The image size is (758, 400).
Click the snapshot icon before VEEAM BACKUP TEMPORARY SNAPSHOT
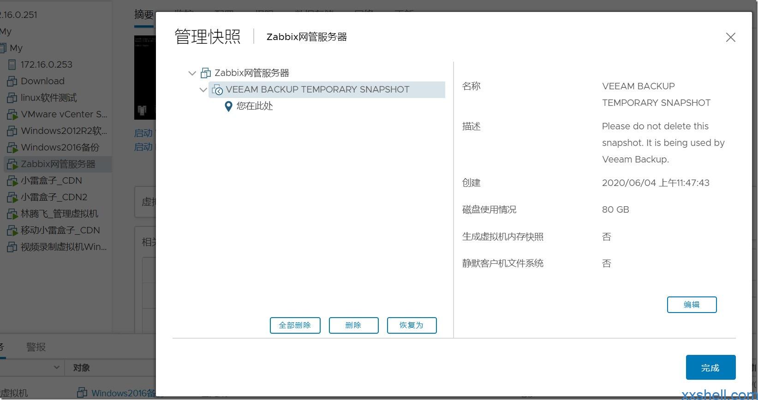tap(217, 90)
